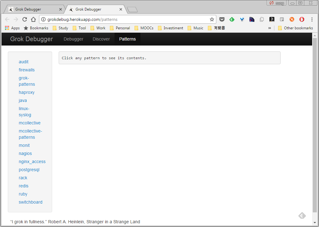Screen dimensions: 319x227
Task: Click the red Opera-style extension icon
Action: pyautogui.click(x=302, y=20)
